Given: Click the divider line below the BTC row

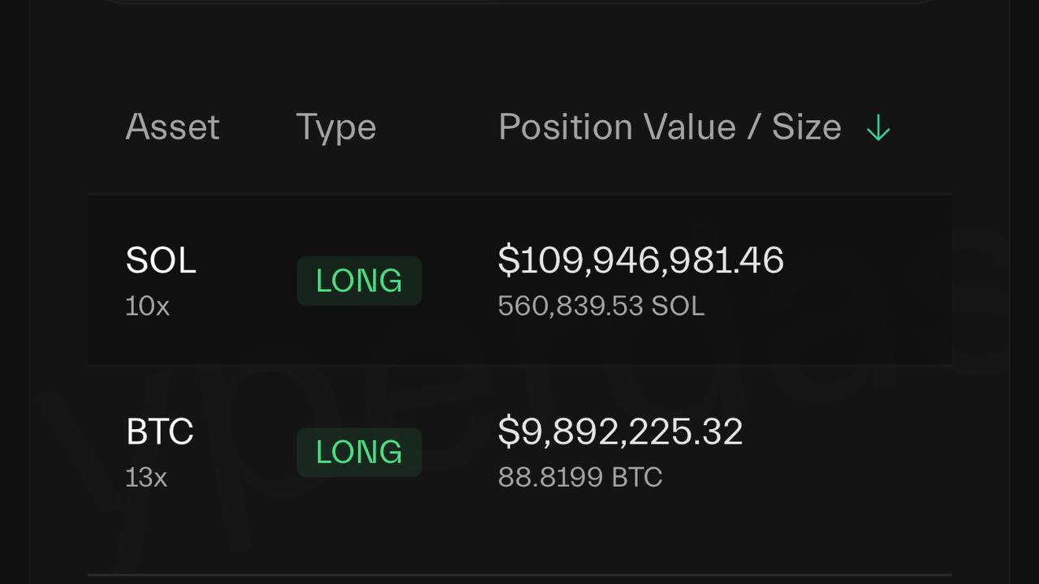Looking at the screenshot, I should pyautogui.click(x=519, y=575).
